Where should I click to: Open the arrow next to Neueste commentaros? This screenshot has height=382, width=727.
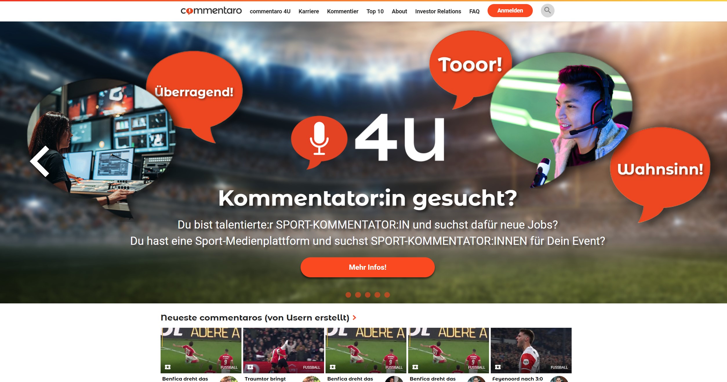click(x=354, y=318)
